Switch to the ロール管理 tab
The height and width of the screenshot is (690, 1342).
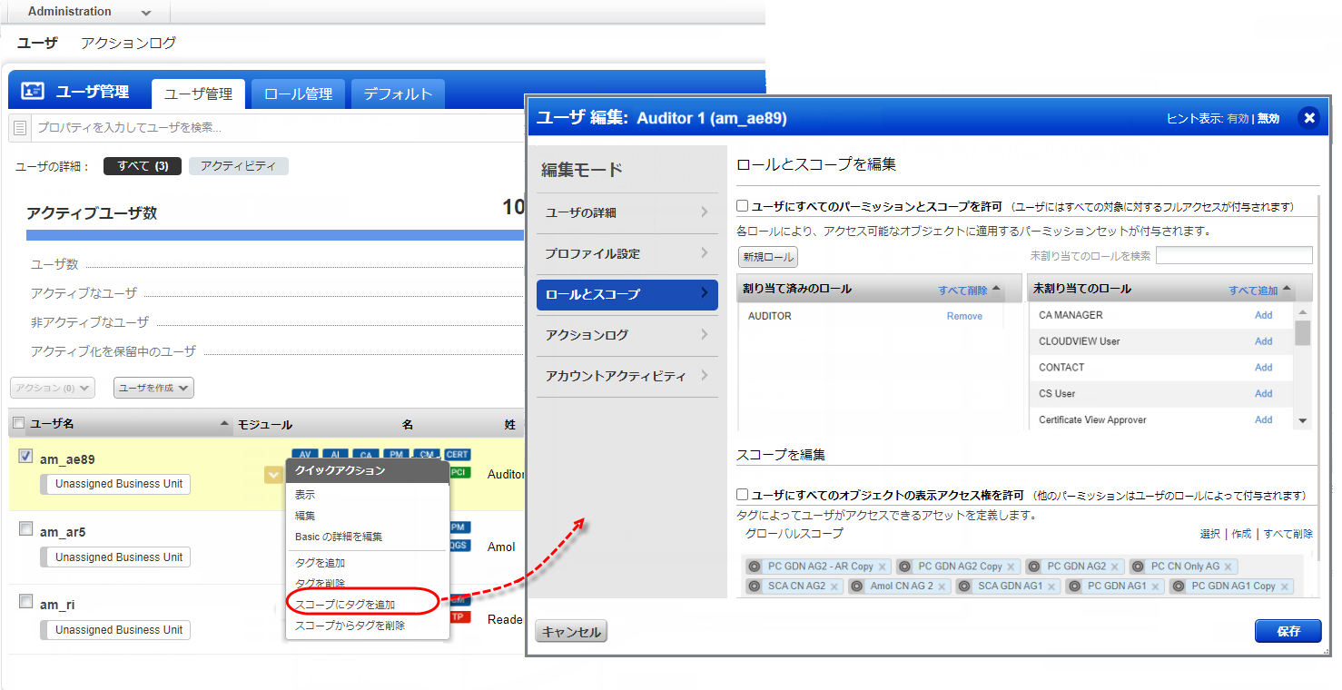[298, 94]
